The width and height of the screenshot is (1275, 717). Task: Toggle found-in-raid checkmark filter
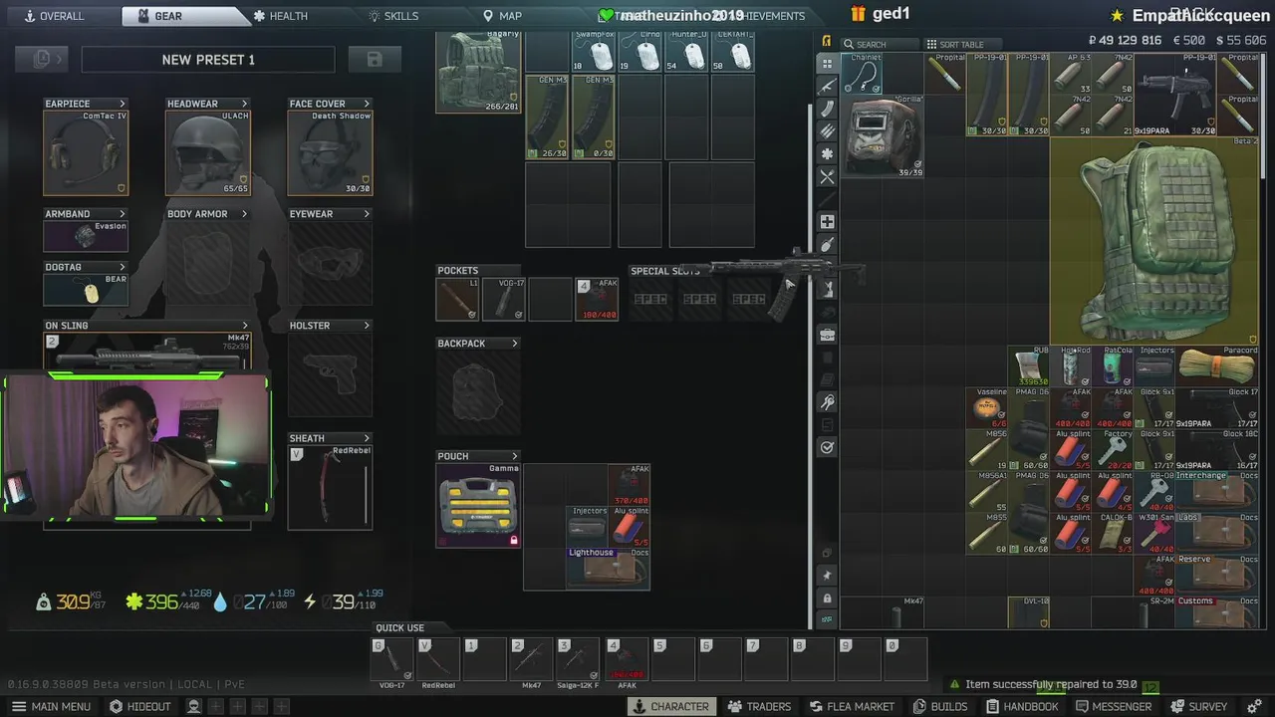click(827, 447)
